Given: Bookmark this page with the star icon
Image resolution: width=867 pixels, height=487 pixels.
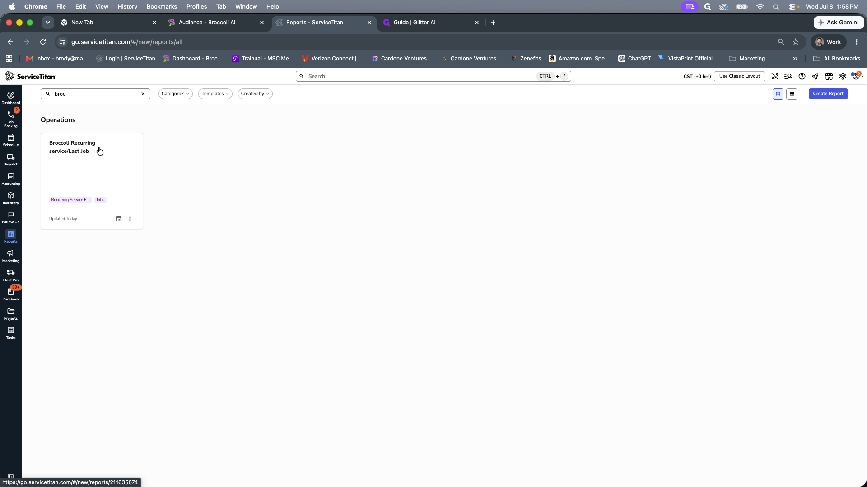Looking at the screenshot, I should coord(796,42).
